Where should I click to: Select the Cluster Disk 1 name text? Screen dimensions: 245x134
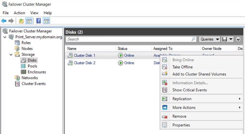pos(84,55)
